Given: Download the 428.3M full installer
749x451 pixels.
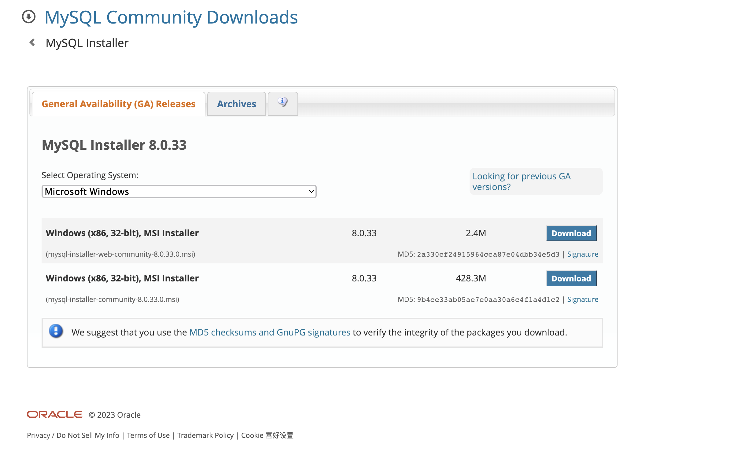Looking at the screenshot, I should tap(571, 278).
